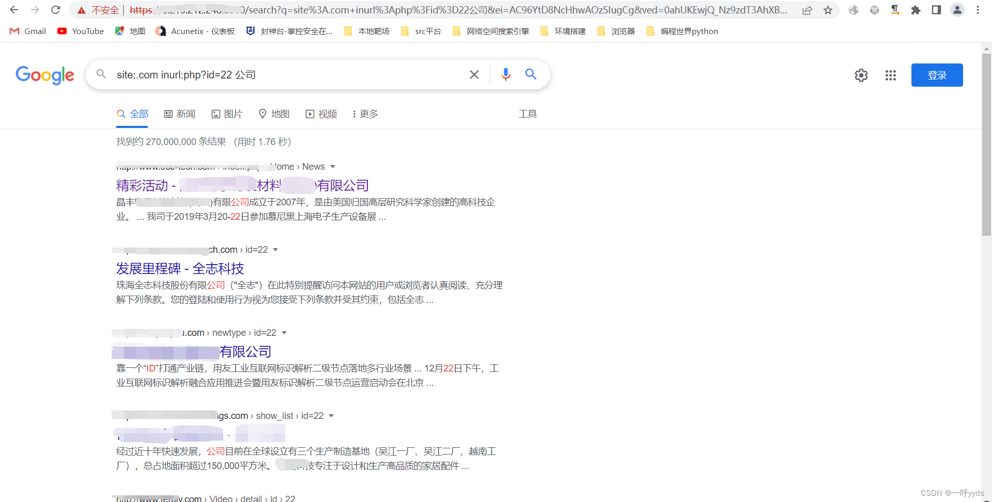
Task: Open the not-secure site warning icon
Action: pos(82,10)
